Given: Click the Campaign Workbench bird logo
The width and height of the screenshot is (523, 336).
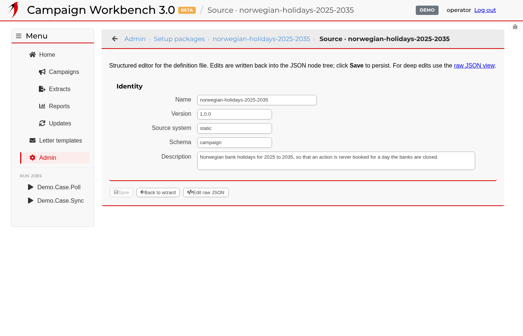Looking at the screenshot, I should point(13,10).
